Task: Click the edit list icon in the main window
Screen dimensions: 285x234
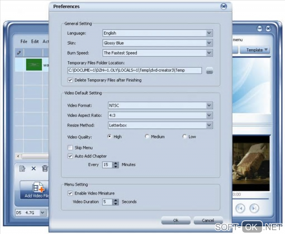Action: (22, 169)
